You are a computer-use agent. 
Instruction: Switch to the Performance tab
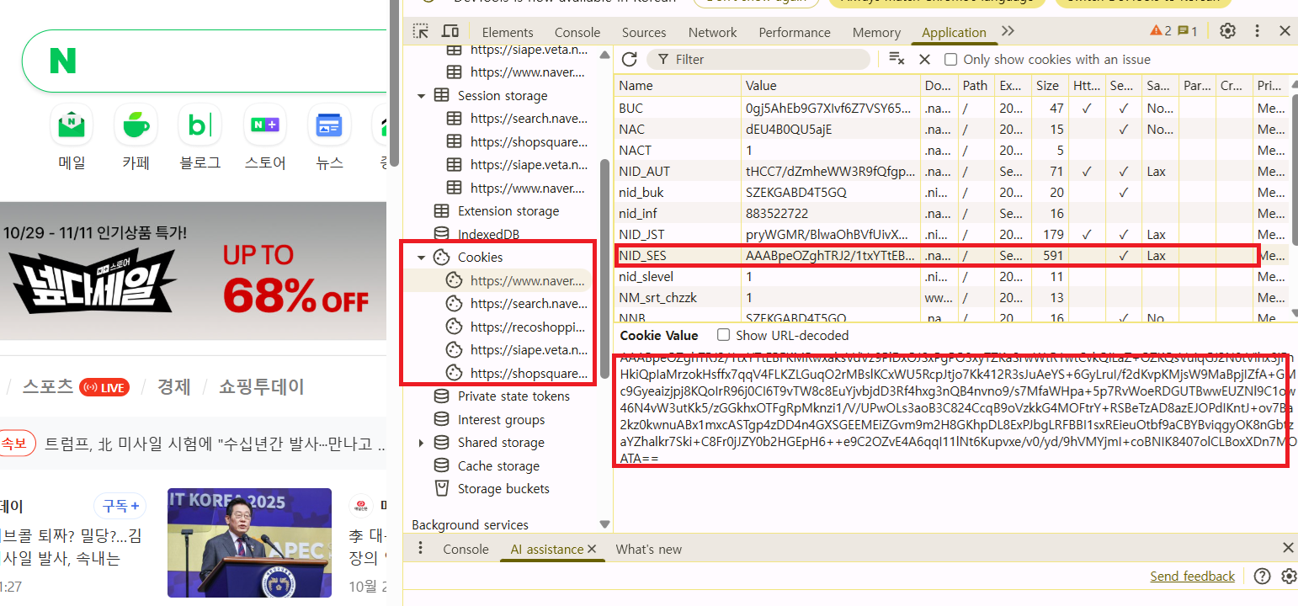pyautogui.click(x=795, y=32)
